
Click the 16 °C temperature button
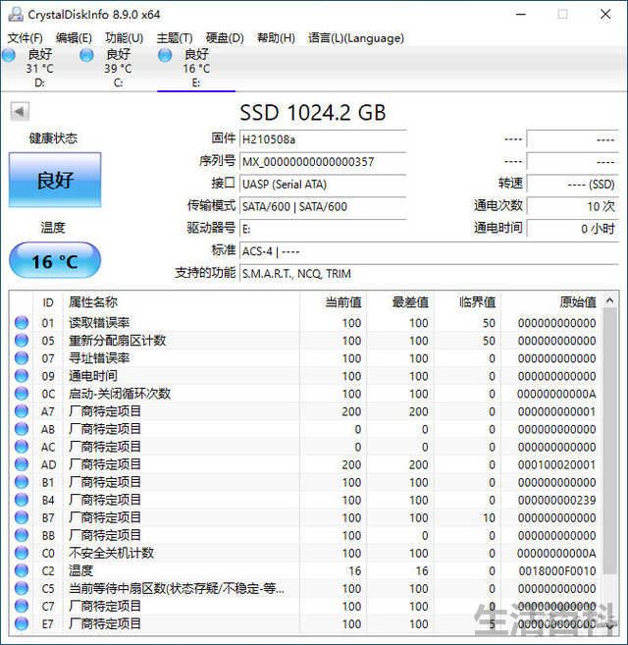click(55, 261)
